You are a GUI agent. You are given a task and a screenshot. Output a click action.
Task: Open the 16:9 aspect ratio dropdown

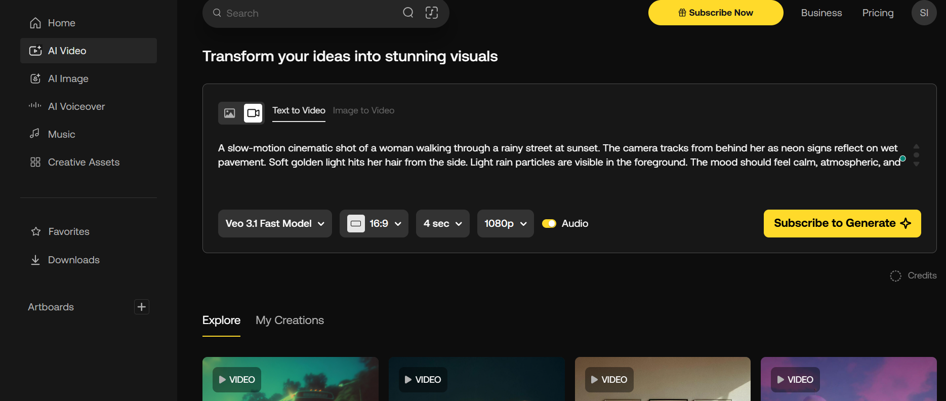coord(374,223)
